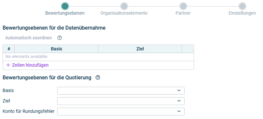Screen dimensions: 263x119
Task: Select the # column header
Action: point(9,49)
